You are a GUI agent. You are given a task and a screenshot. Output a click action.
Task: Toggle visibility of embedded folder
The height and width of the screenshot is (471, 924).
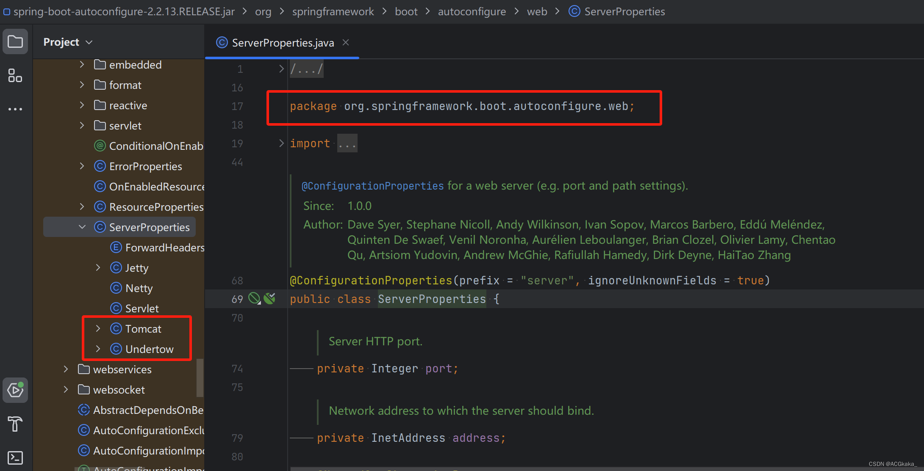pos(84,64)
